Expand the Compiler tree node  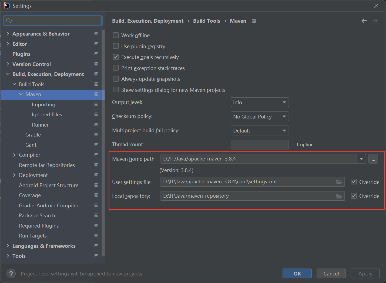[14, 155]
